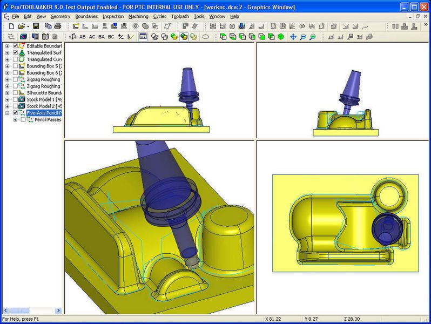
Task: Click the tree panel scroll left arrow
Action: [6, 311]
